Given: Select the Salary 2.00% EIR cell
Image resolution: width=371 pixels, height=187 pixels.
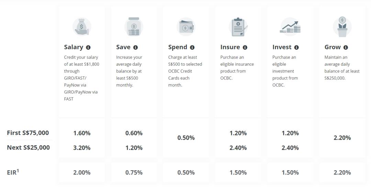Looking at the screenshot, I should (x=82, y=172).
